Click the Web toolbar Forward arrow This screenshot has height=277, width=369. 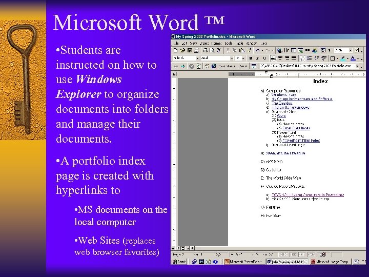tap(182, 66)
